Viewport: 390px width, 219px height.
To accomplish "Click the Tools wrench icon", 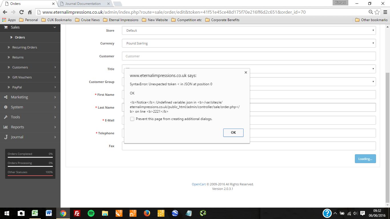I will click(6, 117).
